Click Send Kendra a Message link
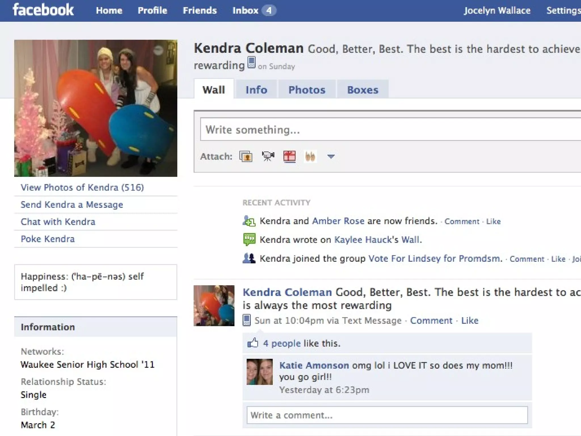This screenshot has width=581, height=436. pos(72,205)
